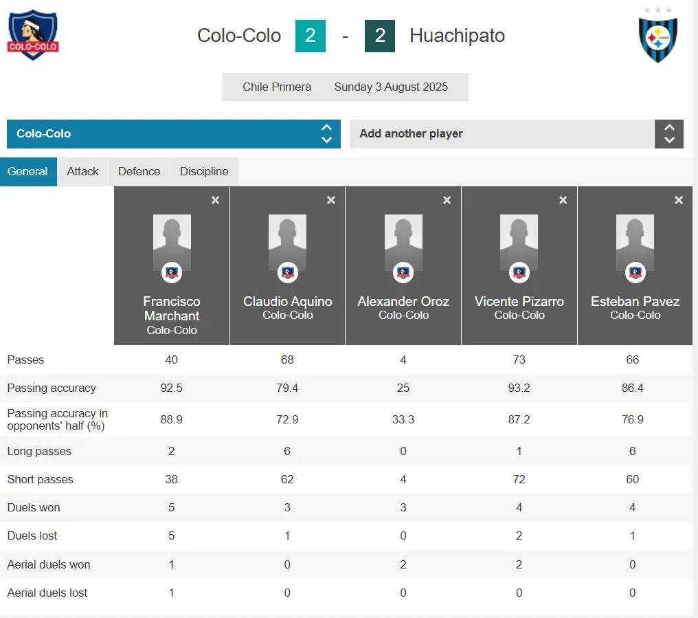The image size is (698, 618).
Task: Click Vicente Pizarro's silhouette photo
Action: [519, 242]
